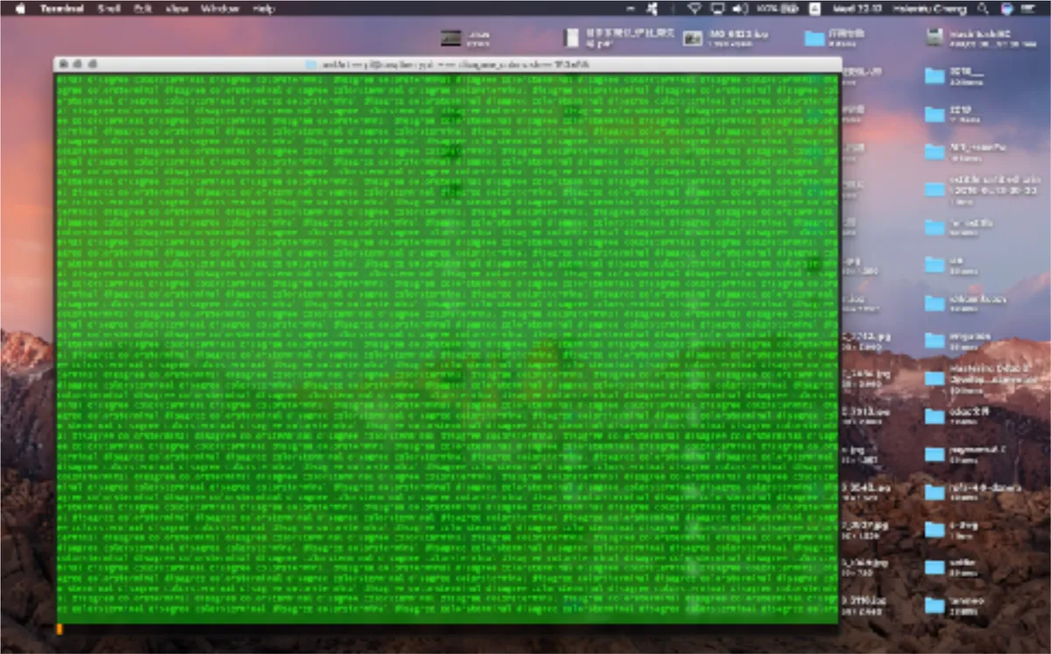The image size is (1051, 654).
Task: Open the Window menu
Action: [220, 9]
